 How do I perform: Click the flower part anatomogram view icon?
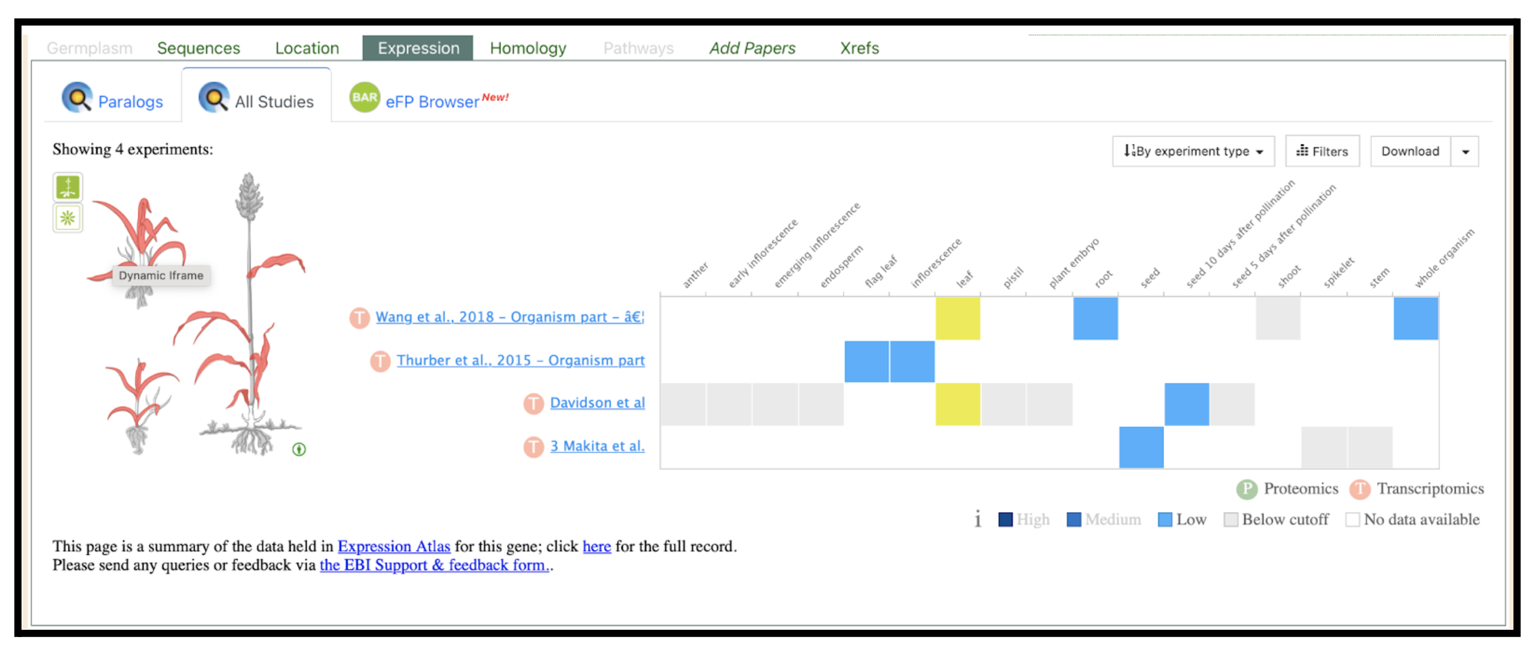click(x=68, y=218)
